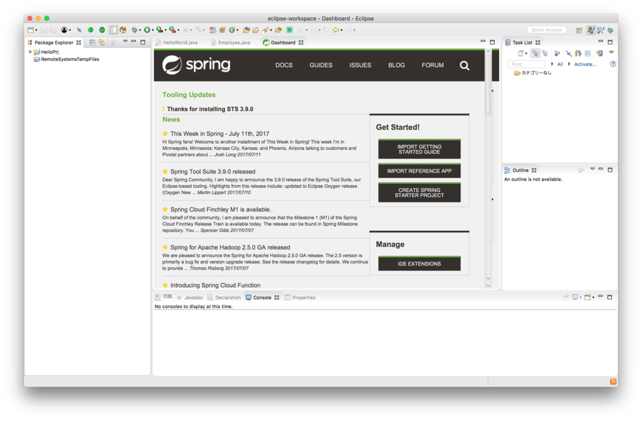Click the Synchronize Changed icon in Task List
642x421 pixels.
tap(599, 53)
